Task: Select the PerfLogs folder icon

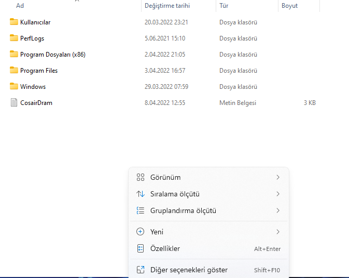Action: [14, 38]
